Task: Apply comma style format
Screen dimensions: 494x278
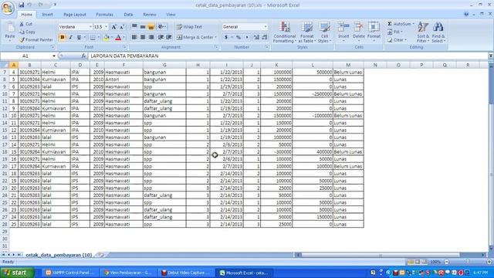Action: [247, 38]
